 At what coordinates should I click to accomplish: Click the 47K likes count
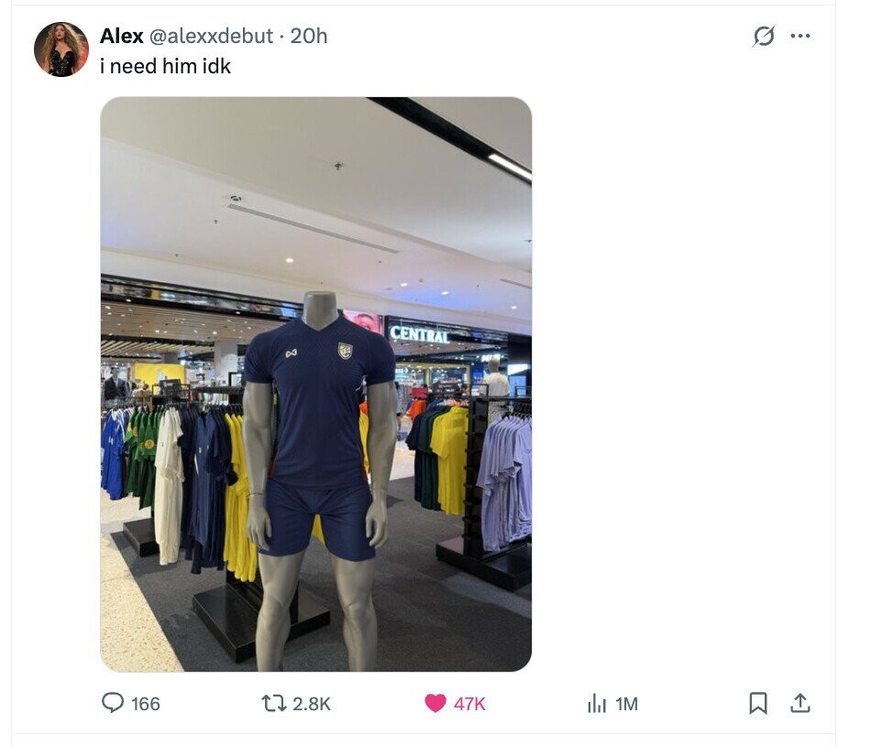click(x=469, y=704)
